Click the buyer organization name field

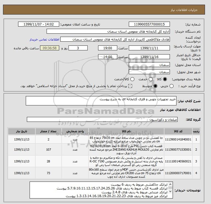[x=108, y=31]
